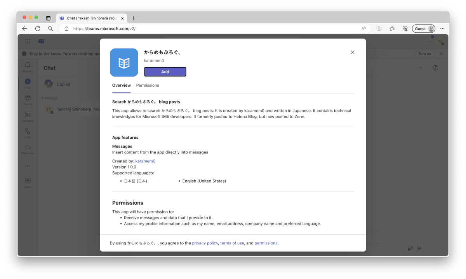Click '日本語 (日本)' language entry
466x279 pixels.
pos(136,181)
